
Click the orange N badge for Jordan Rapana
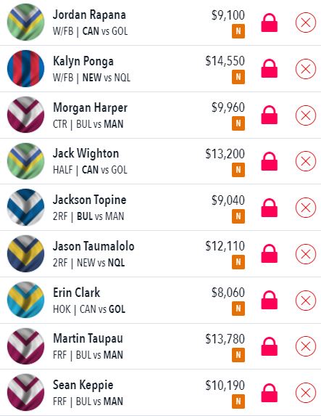(x=238, y=31)
